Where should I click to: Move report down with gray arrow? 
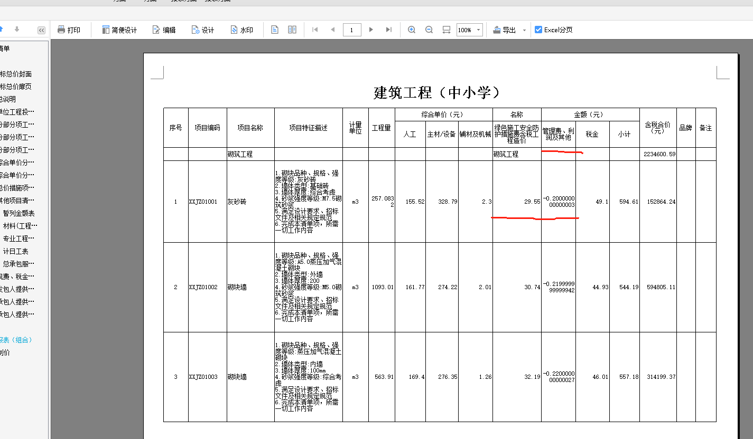point(17,30)
